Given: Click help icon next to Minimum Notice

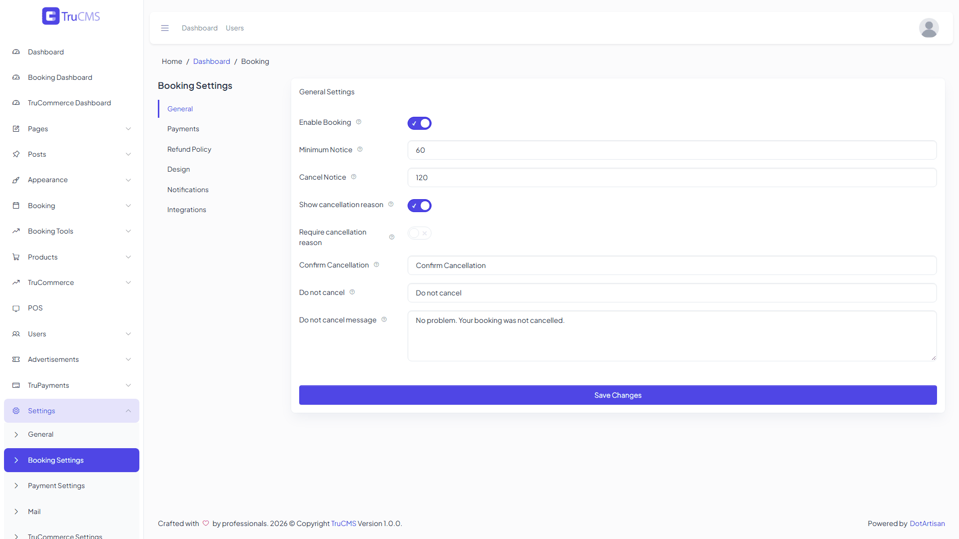Looking at the screenshot, I should pos(360,149).
